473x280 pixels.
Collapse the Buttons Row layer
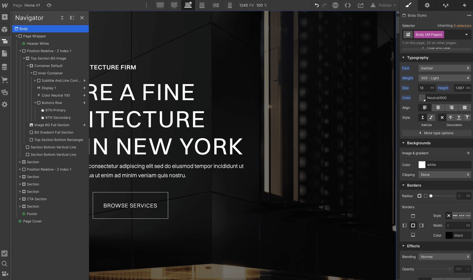click(x=35, y=103)
